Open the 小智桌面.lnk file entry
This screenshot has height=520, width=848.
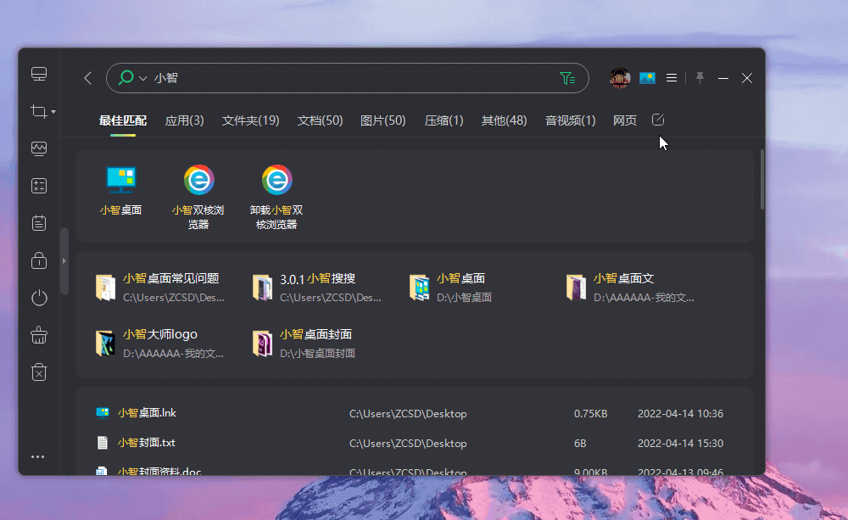[x=147, y=413]
